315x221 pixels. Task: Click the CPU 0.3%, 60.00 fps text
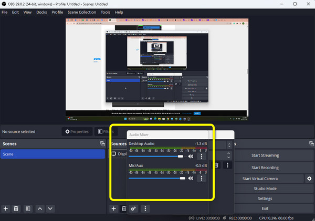click(276, 218)
